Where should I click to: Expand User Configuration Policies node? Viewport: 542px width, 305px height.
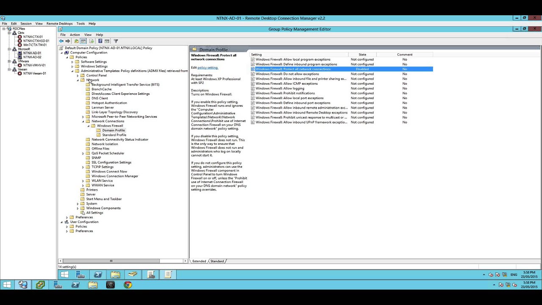pos(67,227)
